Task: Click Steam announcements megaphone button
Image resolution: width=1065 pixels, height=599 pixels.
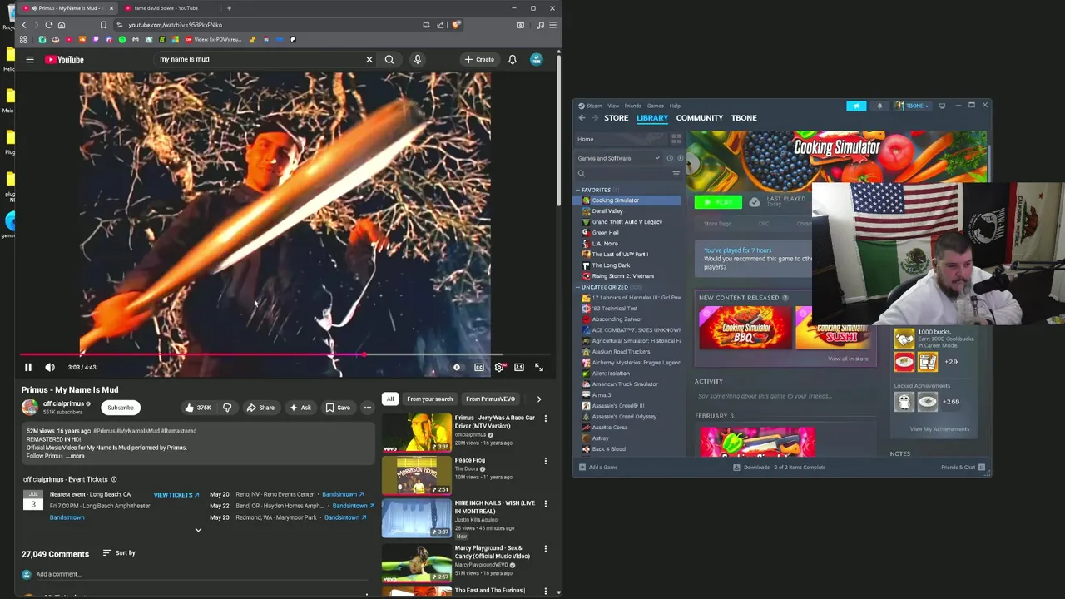Action: tap(856, 106)
